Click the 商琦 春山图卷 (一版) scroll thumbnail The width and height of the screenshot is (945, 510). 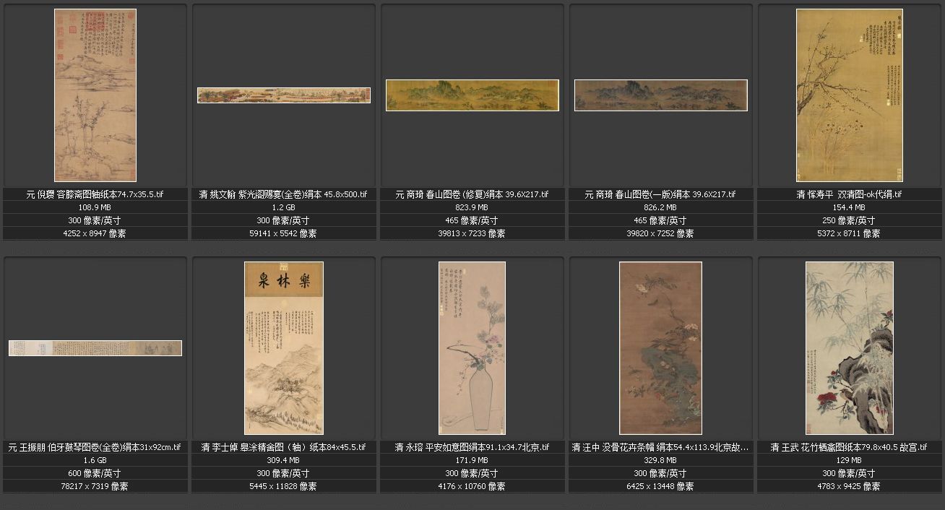click(660, 95)
